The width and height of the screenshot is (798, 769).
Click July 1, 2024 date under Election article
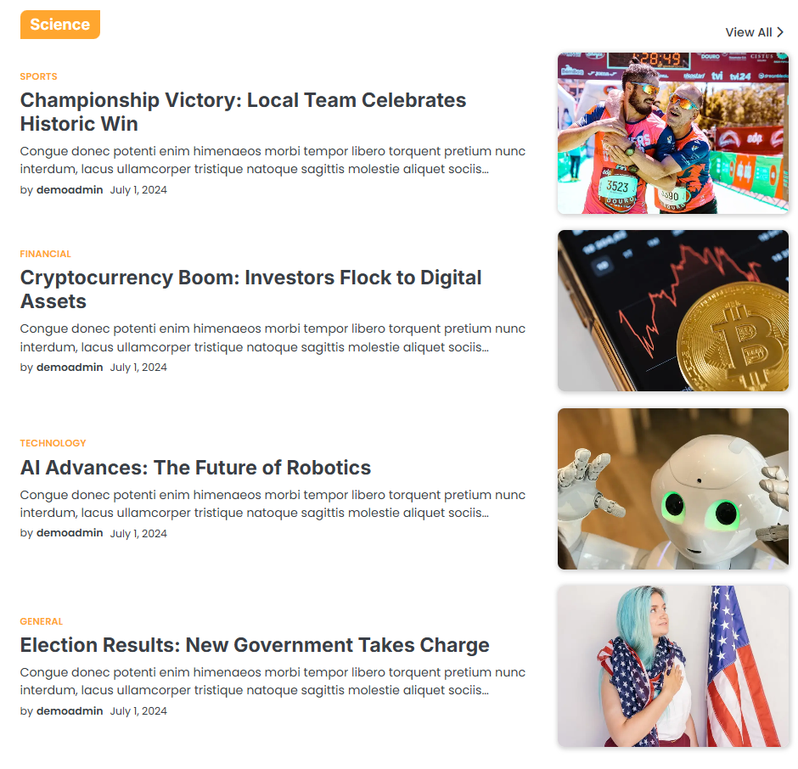138,711
